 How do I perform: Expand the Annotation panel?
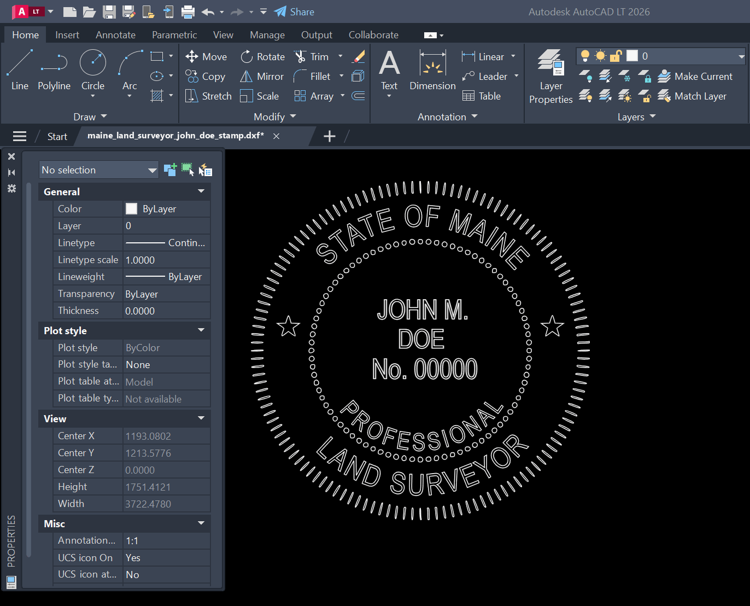tap(447, 116)
